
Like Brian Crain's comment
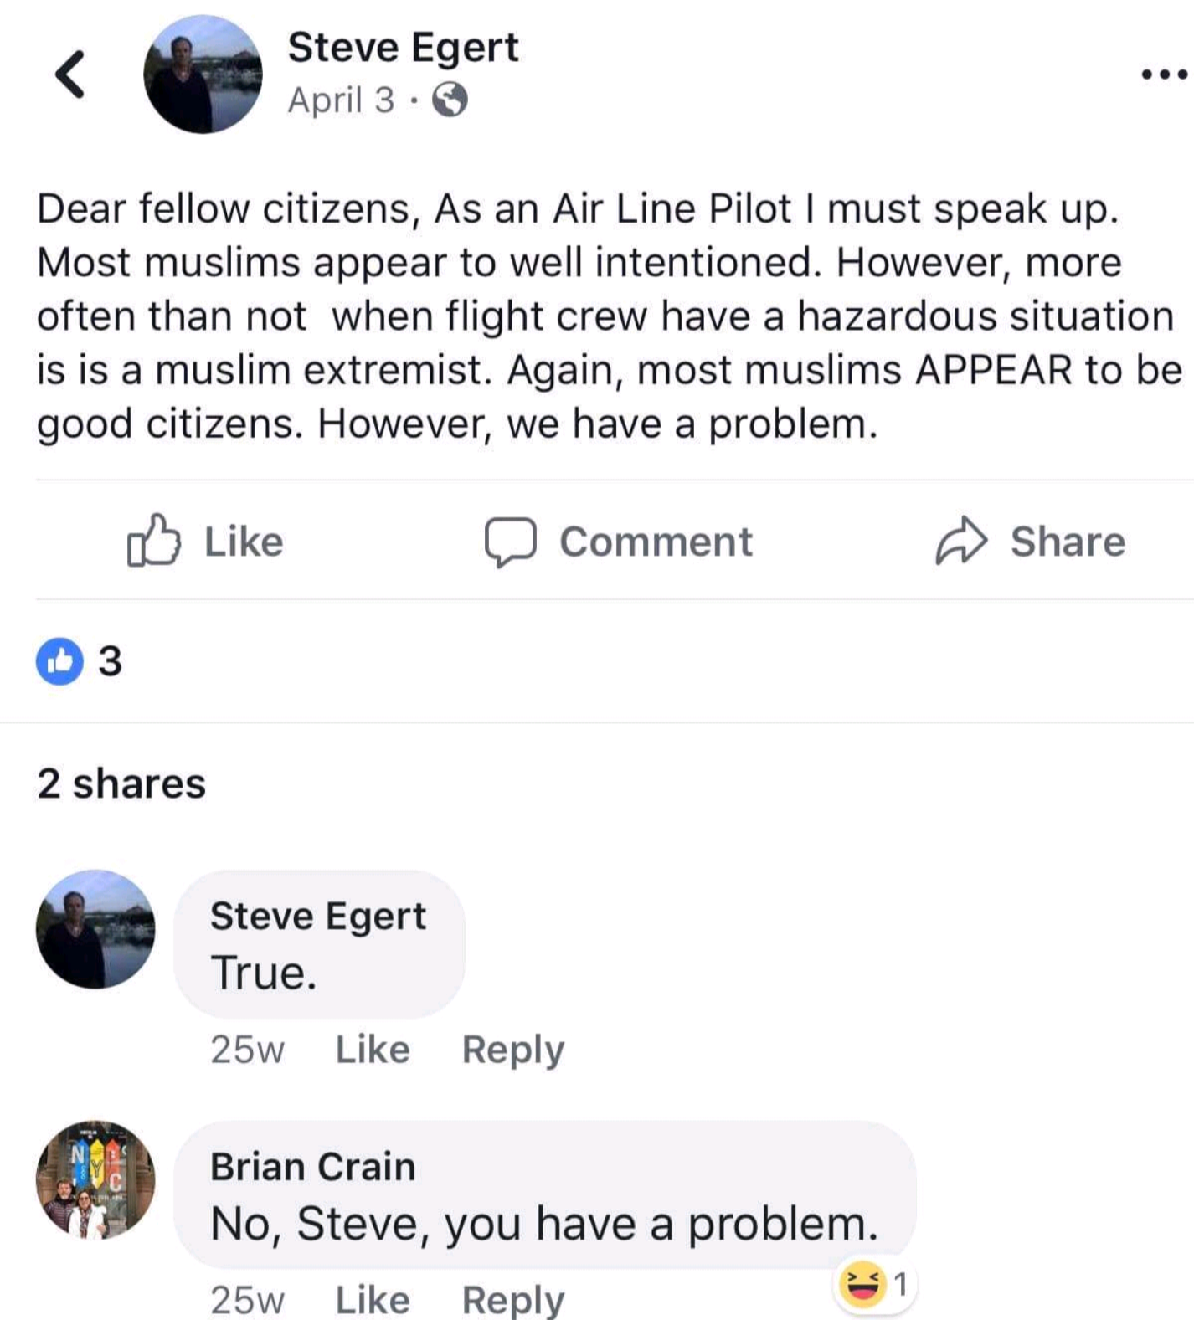pos(373,1300)
